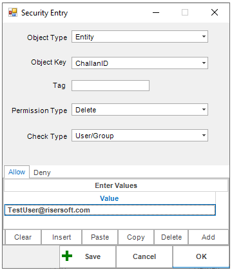The width and height of the screenshot is (232, 270).
Task: Click inside the Tag input field
Action: (110, 86)
